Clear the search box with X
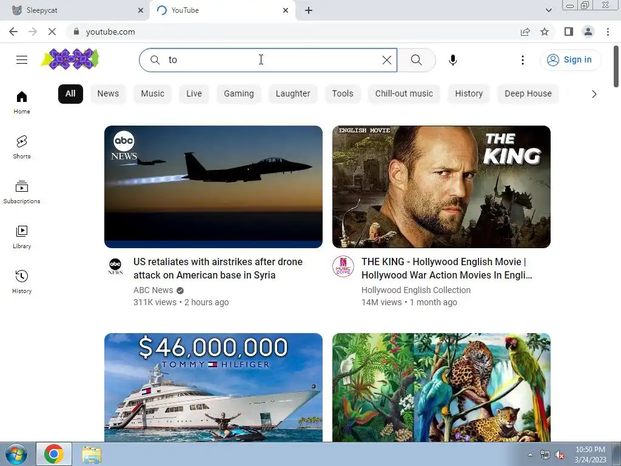Viewport: 621px width, 466px height. click(386, 60)
